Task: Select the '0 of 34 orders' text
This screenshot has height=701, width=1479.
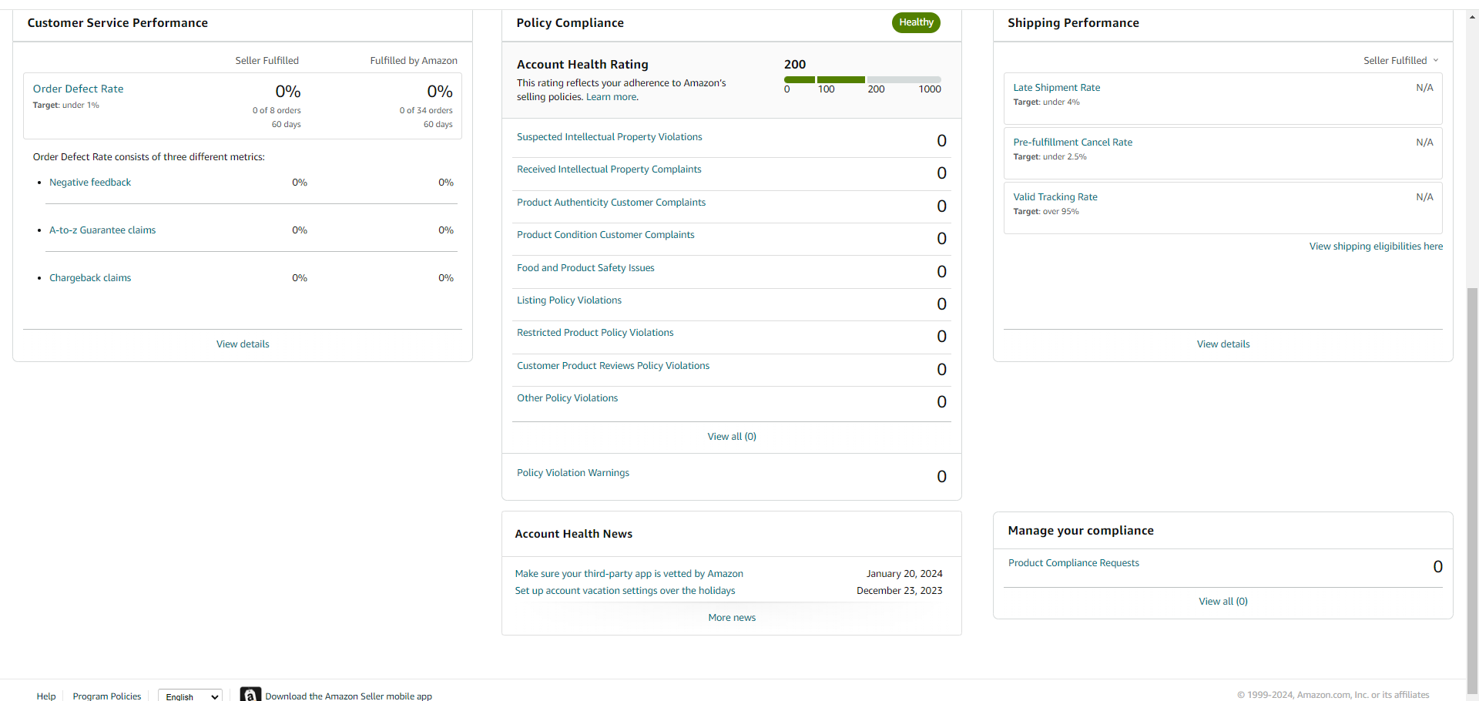Action: click(x=426, y=111)
